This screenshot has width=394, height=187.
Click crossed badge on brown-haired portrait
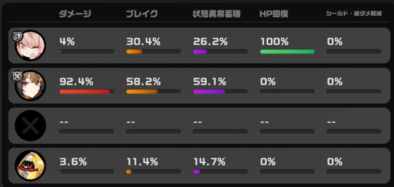coord(17,76)
